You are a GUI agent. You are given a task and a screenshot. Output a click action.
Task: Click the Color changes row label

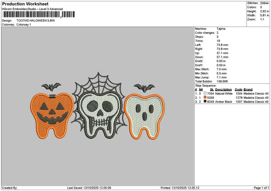205,33
